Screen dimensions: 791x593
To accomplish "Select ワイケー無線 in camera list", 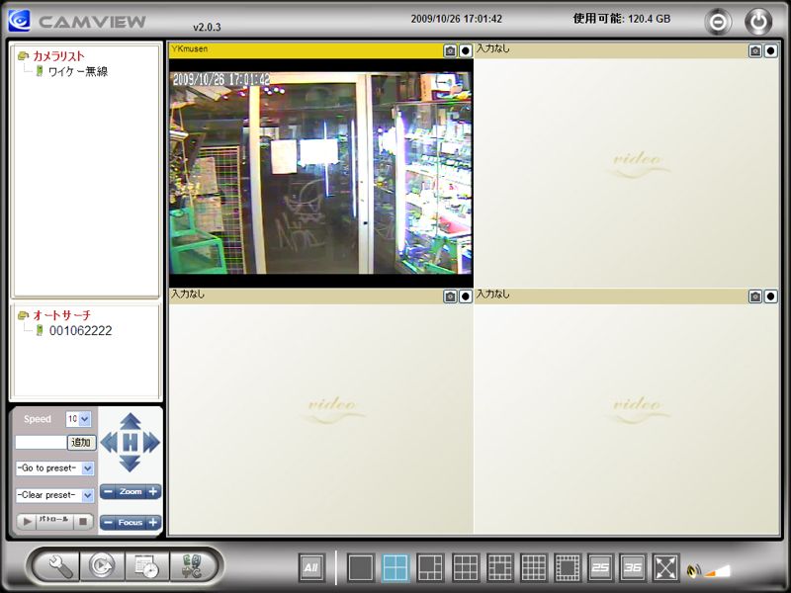I will pos(77,71).
